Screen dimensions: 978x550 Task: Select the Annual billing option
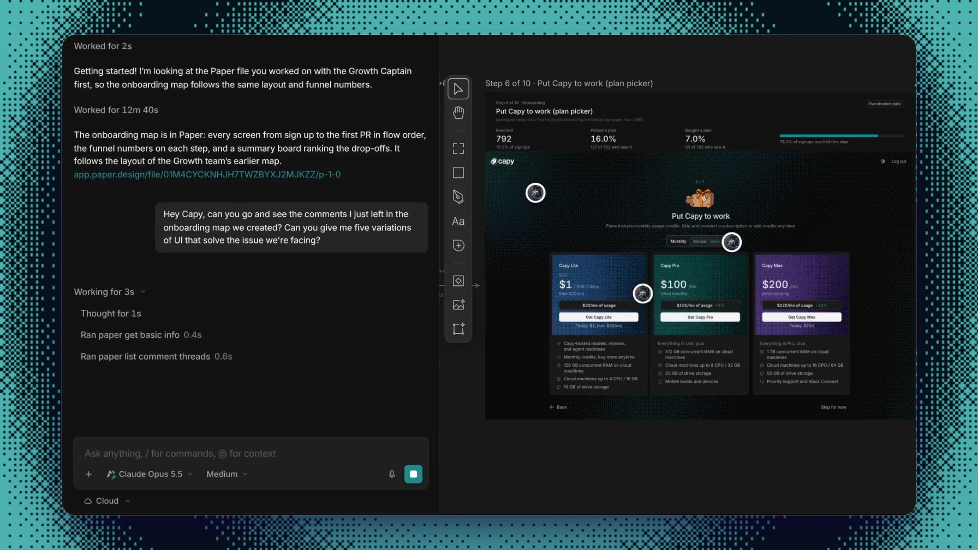click(x=700, y=241)
